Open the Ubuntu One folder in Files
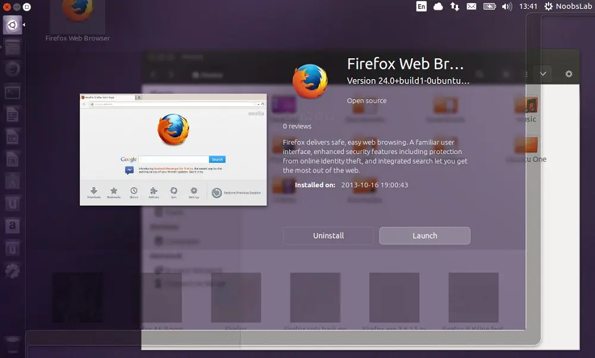The width and height of the screenshot is (595, 358). point(527,149)
